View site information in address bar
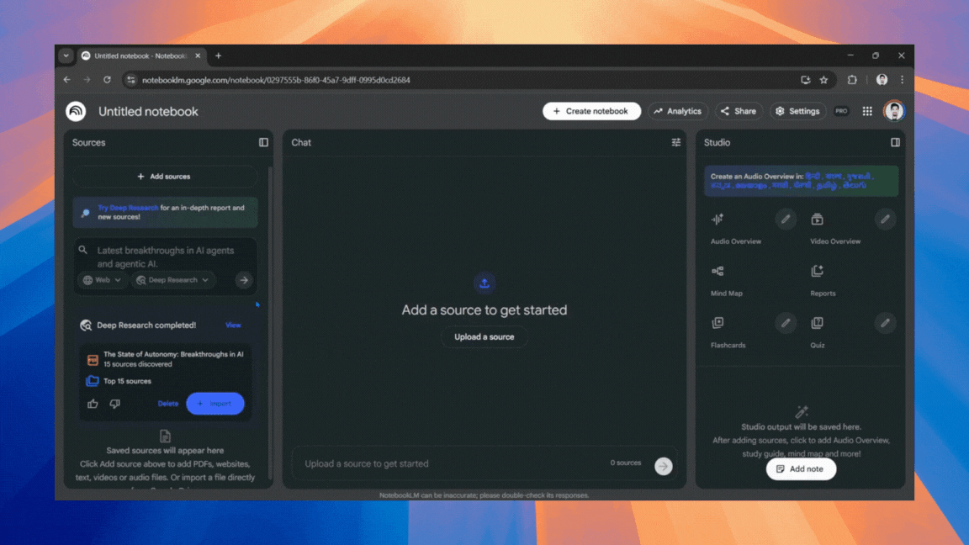 (x=130, y=80)
